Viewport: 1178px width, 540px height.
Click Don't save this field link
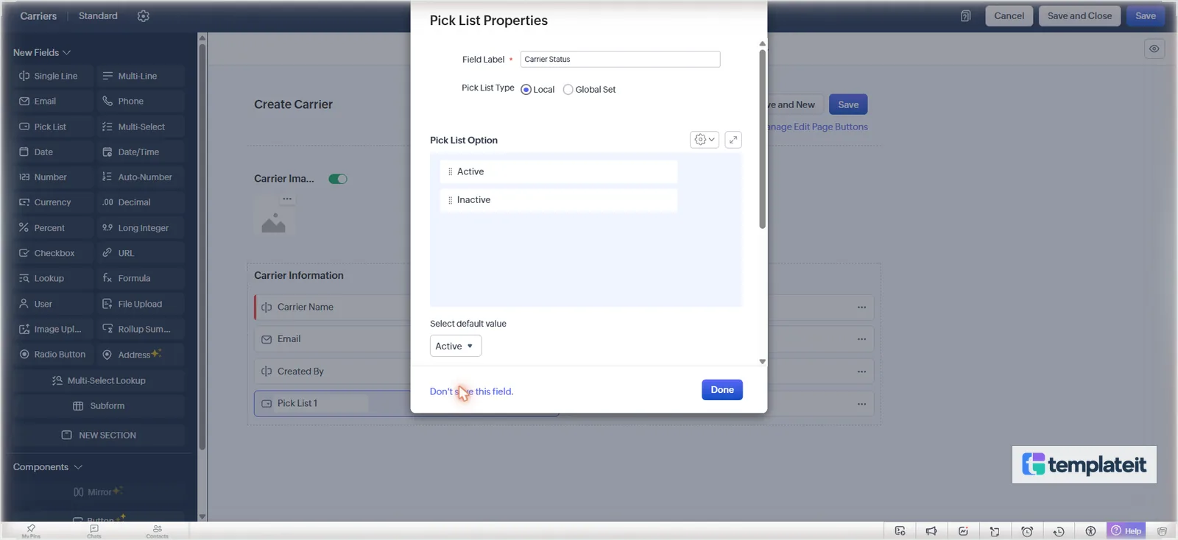point(471,391)
